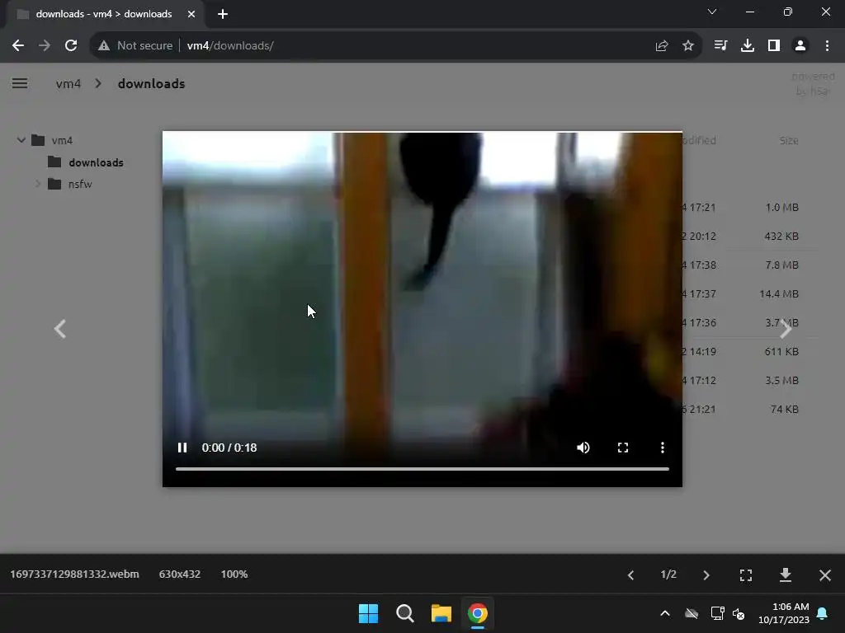
Task: Open a new browser tab
Action: tap(223, 14)
